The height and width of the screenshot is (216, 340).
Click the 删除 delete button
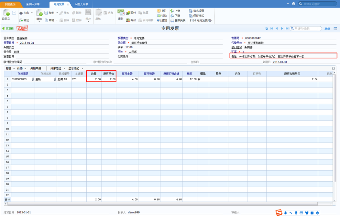coord(64,20)
